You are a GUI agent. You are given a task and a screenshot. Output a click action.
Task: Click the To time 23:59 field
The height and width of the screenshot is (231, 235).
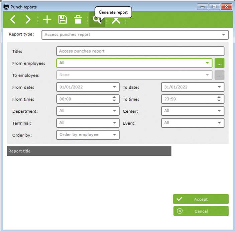(x=193, y=99)
